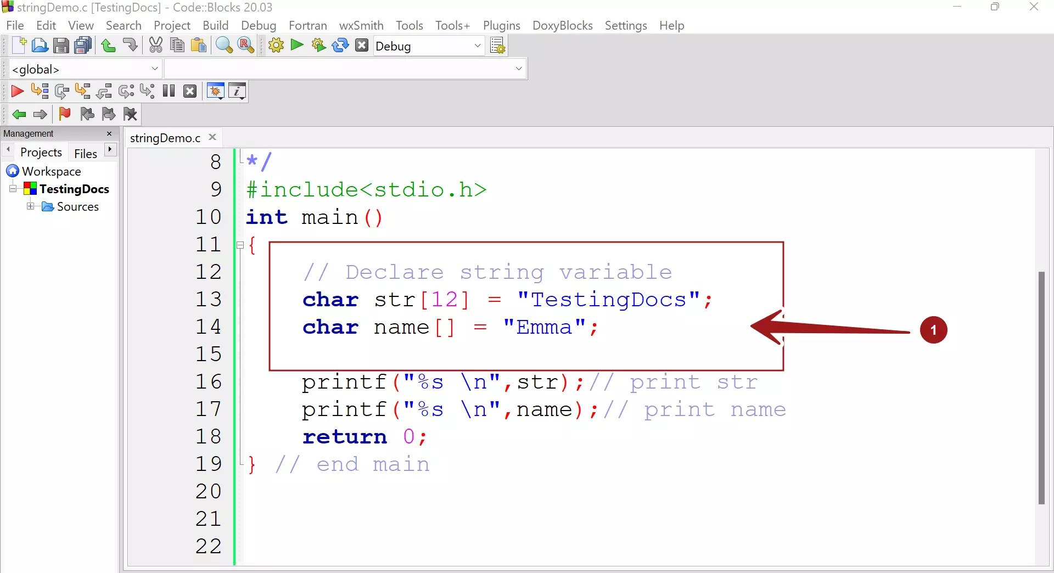Save all files via toolbar icon
The width and height of the screenshot is (1054, 573).
click(x=83, y=46)
